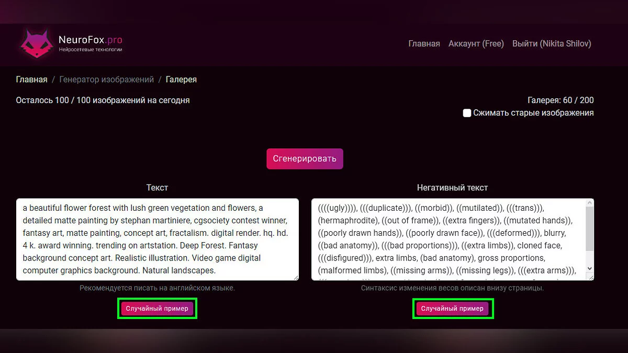628x353 pixels.
Task: Click 'Синтаксис изменения весов описан внизу страницы.' hint
Action: [x=452, y=288]
